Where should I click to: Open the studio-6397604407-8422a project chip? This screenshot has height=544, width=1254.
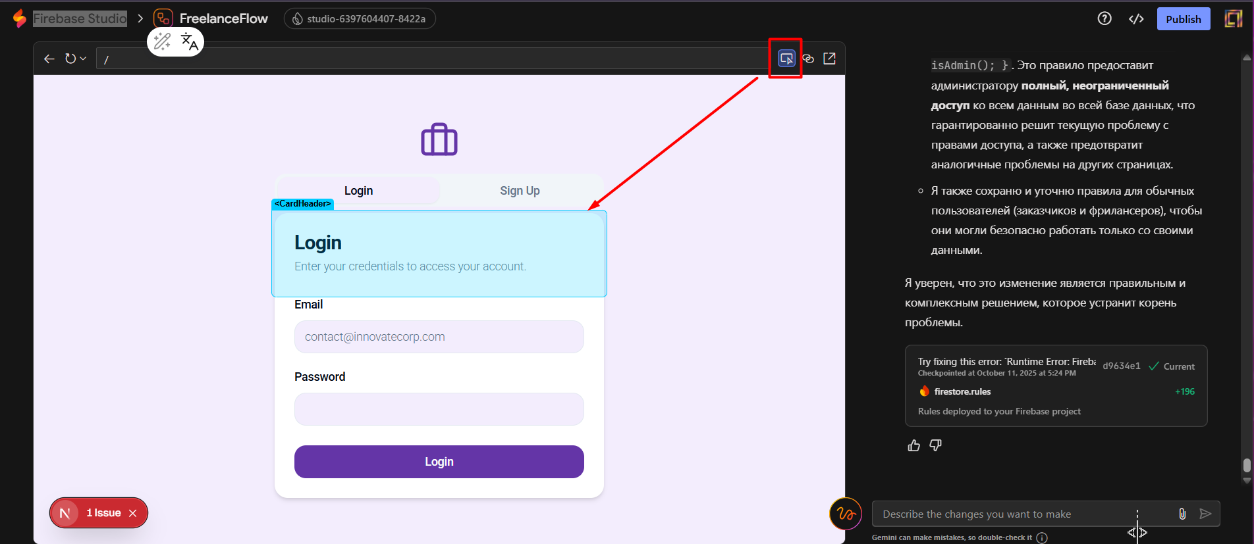360,18
